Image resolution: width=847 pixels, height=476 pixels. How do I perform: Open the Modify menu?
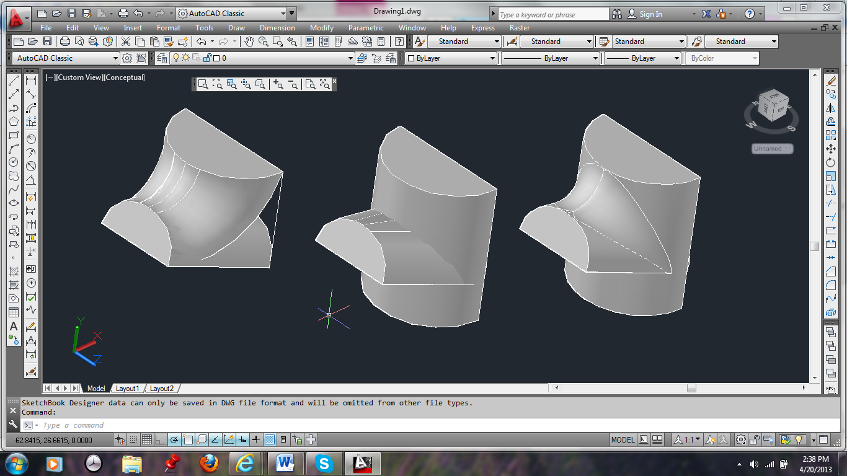[x=322, y=28]
